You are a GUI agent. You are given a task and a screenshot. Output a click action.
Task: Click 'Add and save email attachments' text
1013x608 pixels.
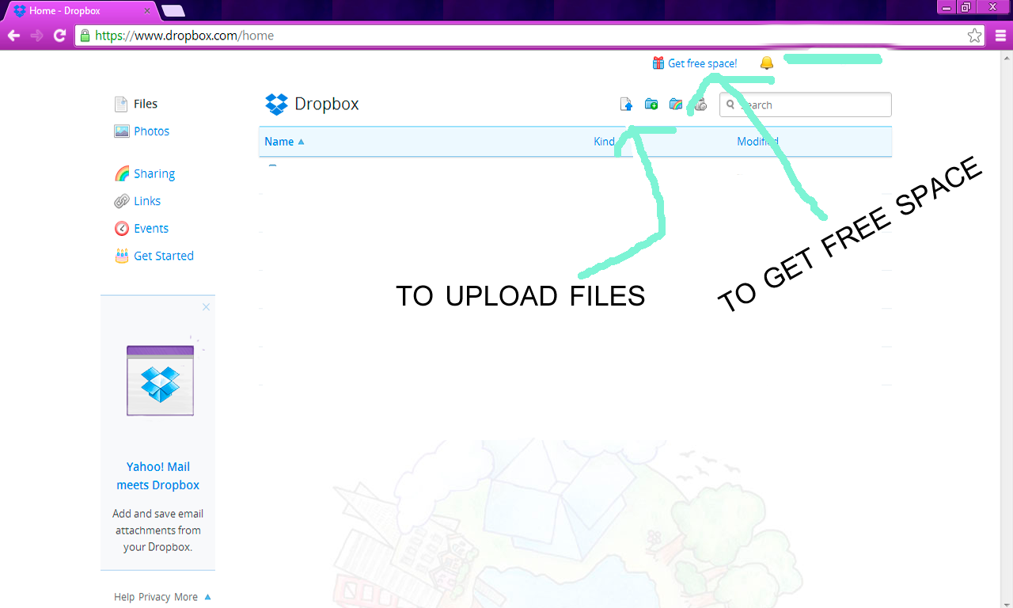(158, 530)
